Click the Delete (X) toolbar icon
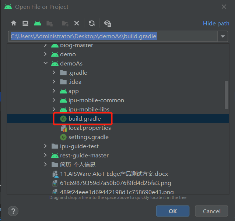Screen dimensions: 235x221 point(77,23)
